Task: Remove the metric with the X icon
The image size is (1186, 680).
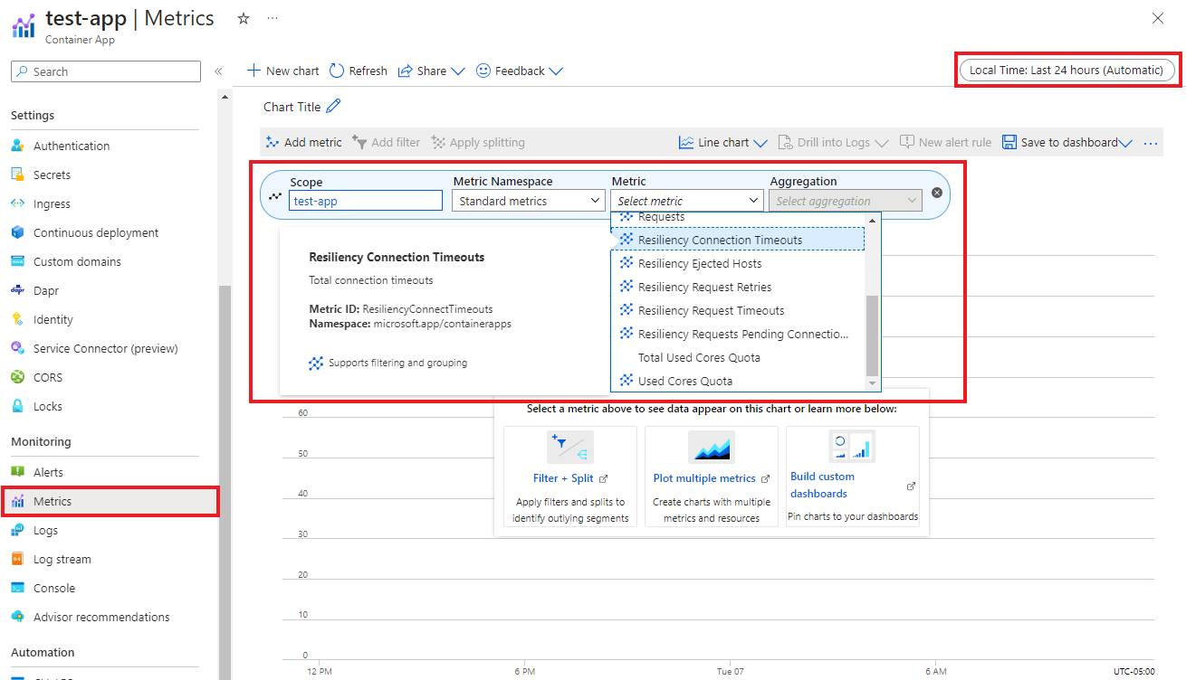Action: coord(937,193)
